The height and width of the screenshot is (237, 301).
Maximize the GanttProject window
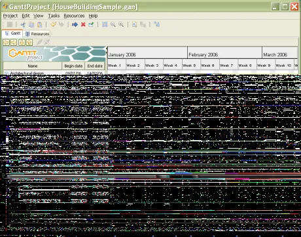285,7
